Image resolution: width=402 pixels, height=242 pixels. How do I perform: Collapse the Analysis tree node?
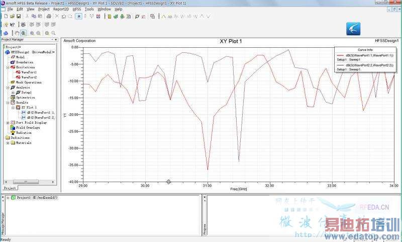(x=8, y=88)
